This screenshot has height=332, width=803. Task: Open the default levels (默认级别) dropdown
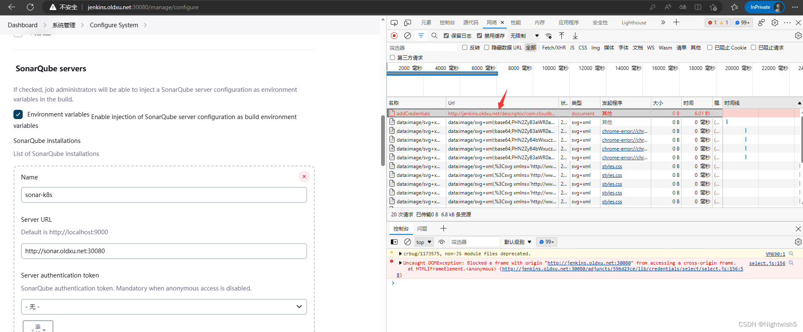518,242
